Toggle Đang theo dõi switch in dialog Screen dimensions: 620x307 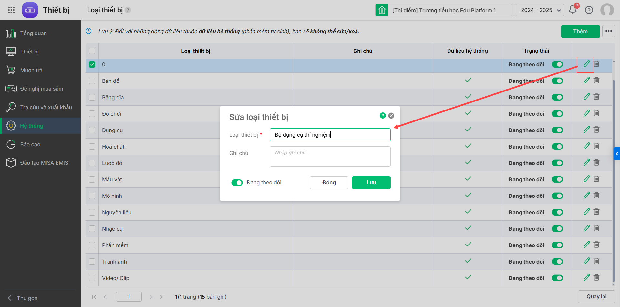click(237, 183)
